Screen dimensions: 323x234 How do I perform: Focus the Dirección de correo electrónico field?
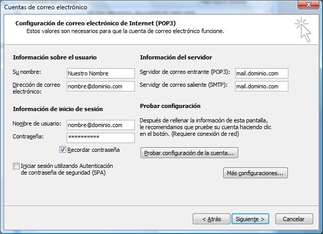pyautogui.click(x=101, y=86)
